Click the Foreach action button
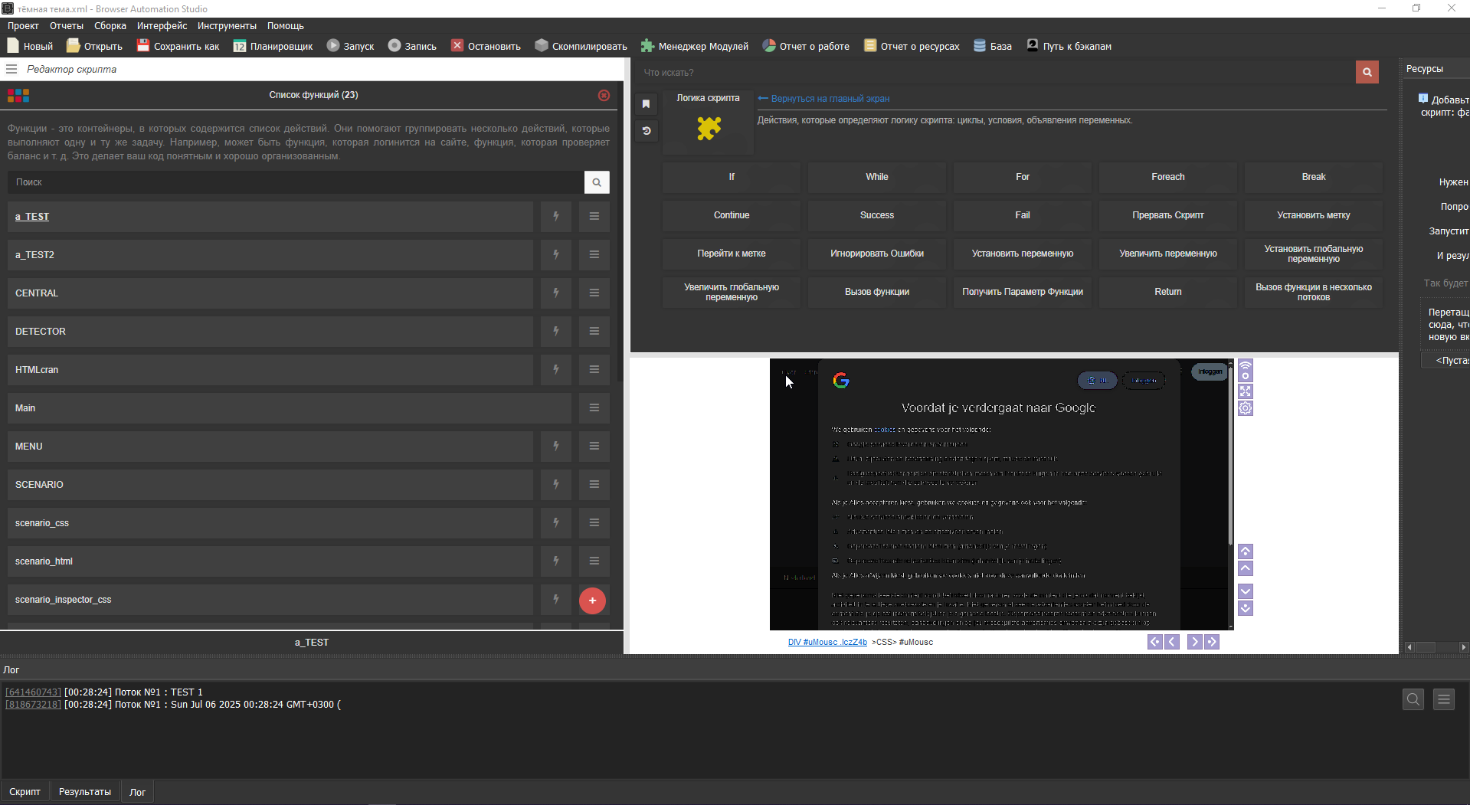The image size is (1470, 805). 1167,177
